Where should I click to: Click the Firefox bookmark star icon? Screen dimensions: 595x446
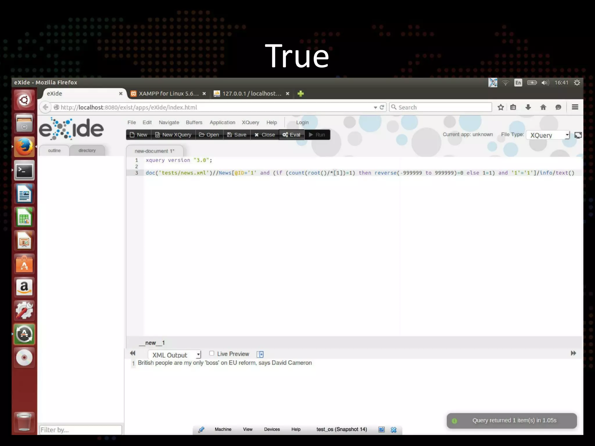pos(501,107)
